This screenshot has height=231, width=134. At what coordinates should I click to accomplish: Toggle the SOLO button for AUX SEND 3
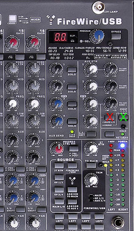pyautogui.click(x=72, y=104)
